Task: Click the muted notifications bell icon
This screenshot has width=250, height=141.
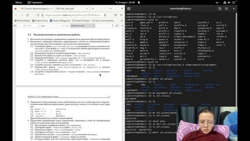Action: tap(139, 2)
